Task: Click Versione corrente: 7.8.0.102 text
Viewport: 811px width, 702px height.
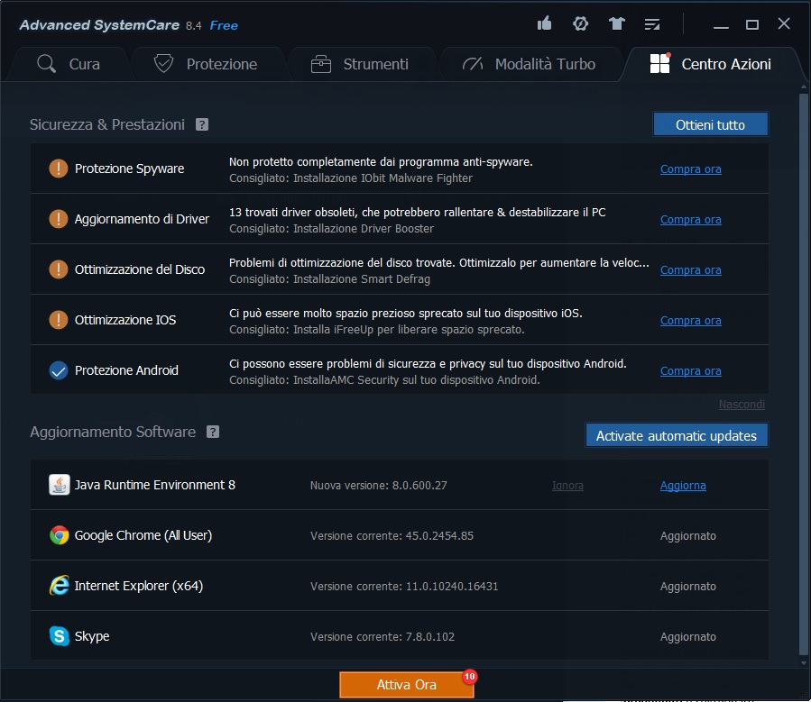Action: pyautogui.click(x=382, y=637)
